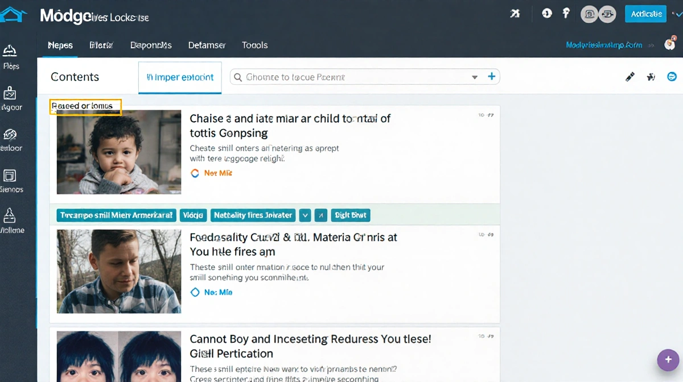Click the pencil edit icon in Contents toolbar
The image size is (683, 382).
coord(629,77)
